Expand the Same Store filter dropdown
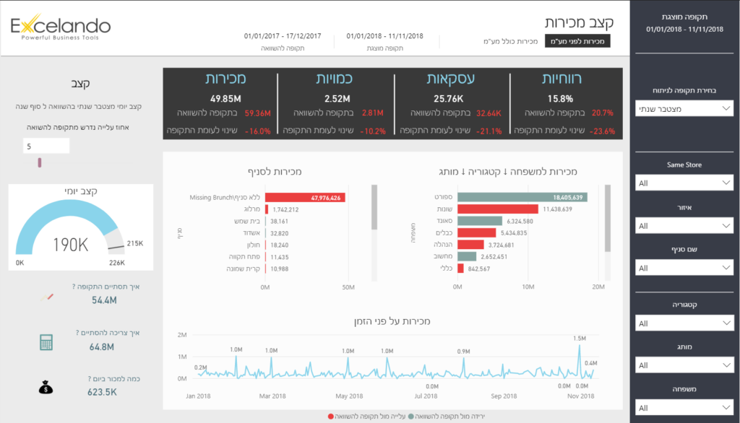Image resolution: width=740 pixels, height=423 pixels. pyautogui.click(x=684, y=183)
